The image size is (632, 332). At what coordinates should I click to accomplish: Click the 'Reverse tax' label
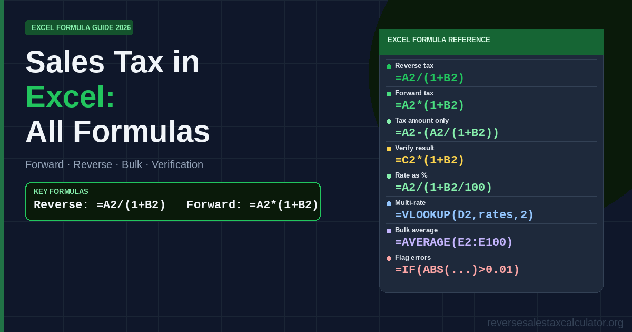414,66
